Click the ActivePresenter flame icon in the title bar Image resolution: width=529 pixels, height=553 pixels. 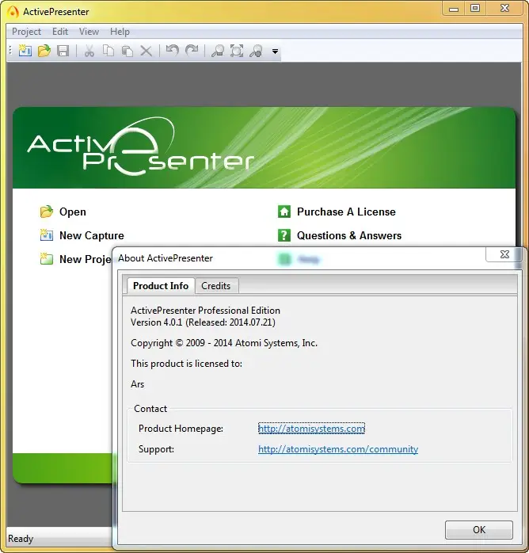tap(13, 12)
